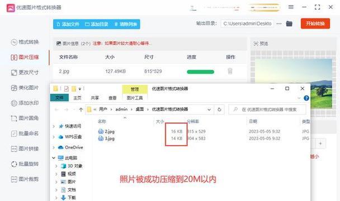Click Explorer search box

pos(267,109)
